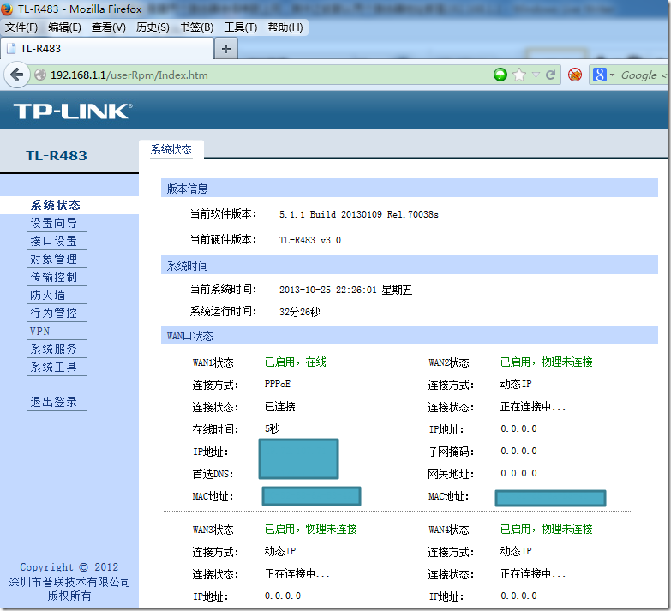
Task: Click 退出登录 to log out
Action: (x=54, y=402)
